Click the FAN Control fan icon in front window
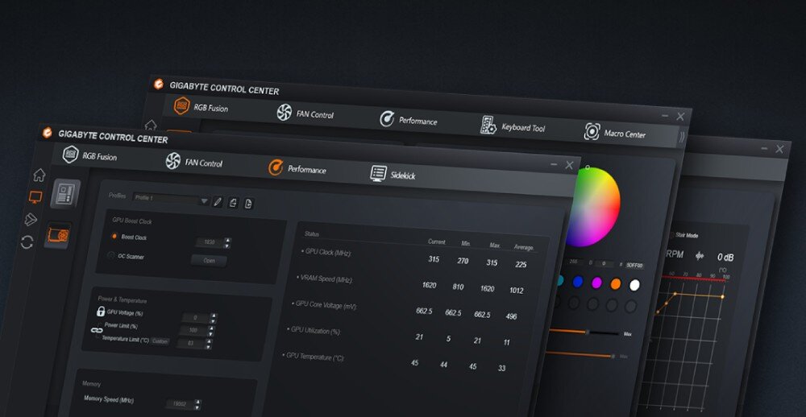 point(173,161)
